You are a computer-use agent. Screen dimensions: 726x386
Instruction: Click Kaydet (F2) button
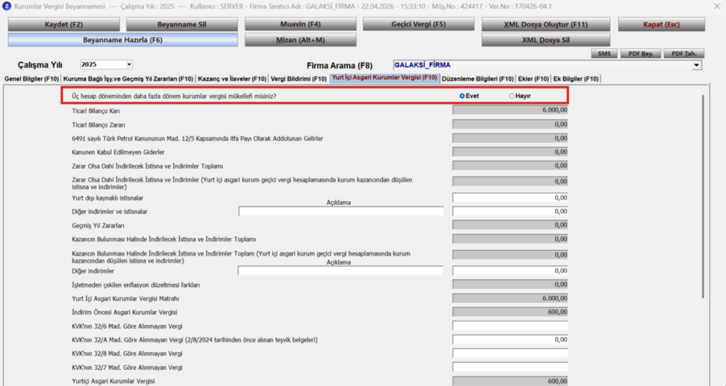click(x=63, y=25)
